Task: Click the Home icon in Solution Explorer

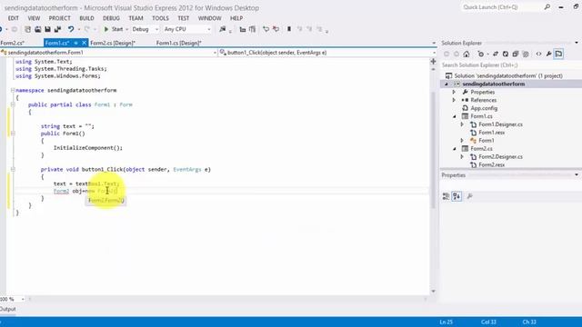Action: 467,54
